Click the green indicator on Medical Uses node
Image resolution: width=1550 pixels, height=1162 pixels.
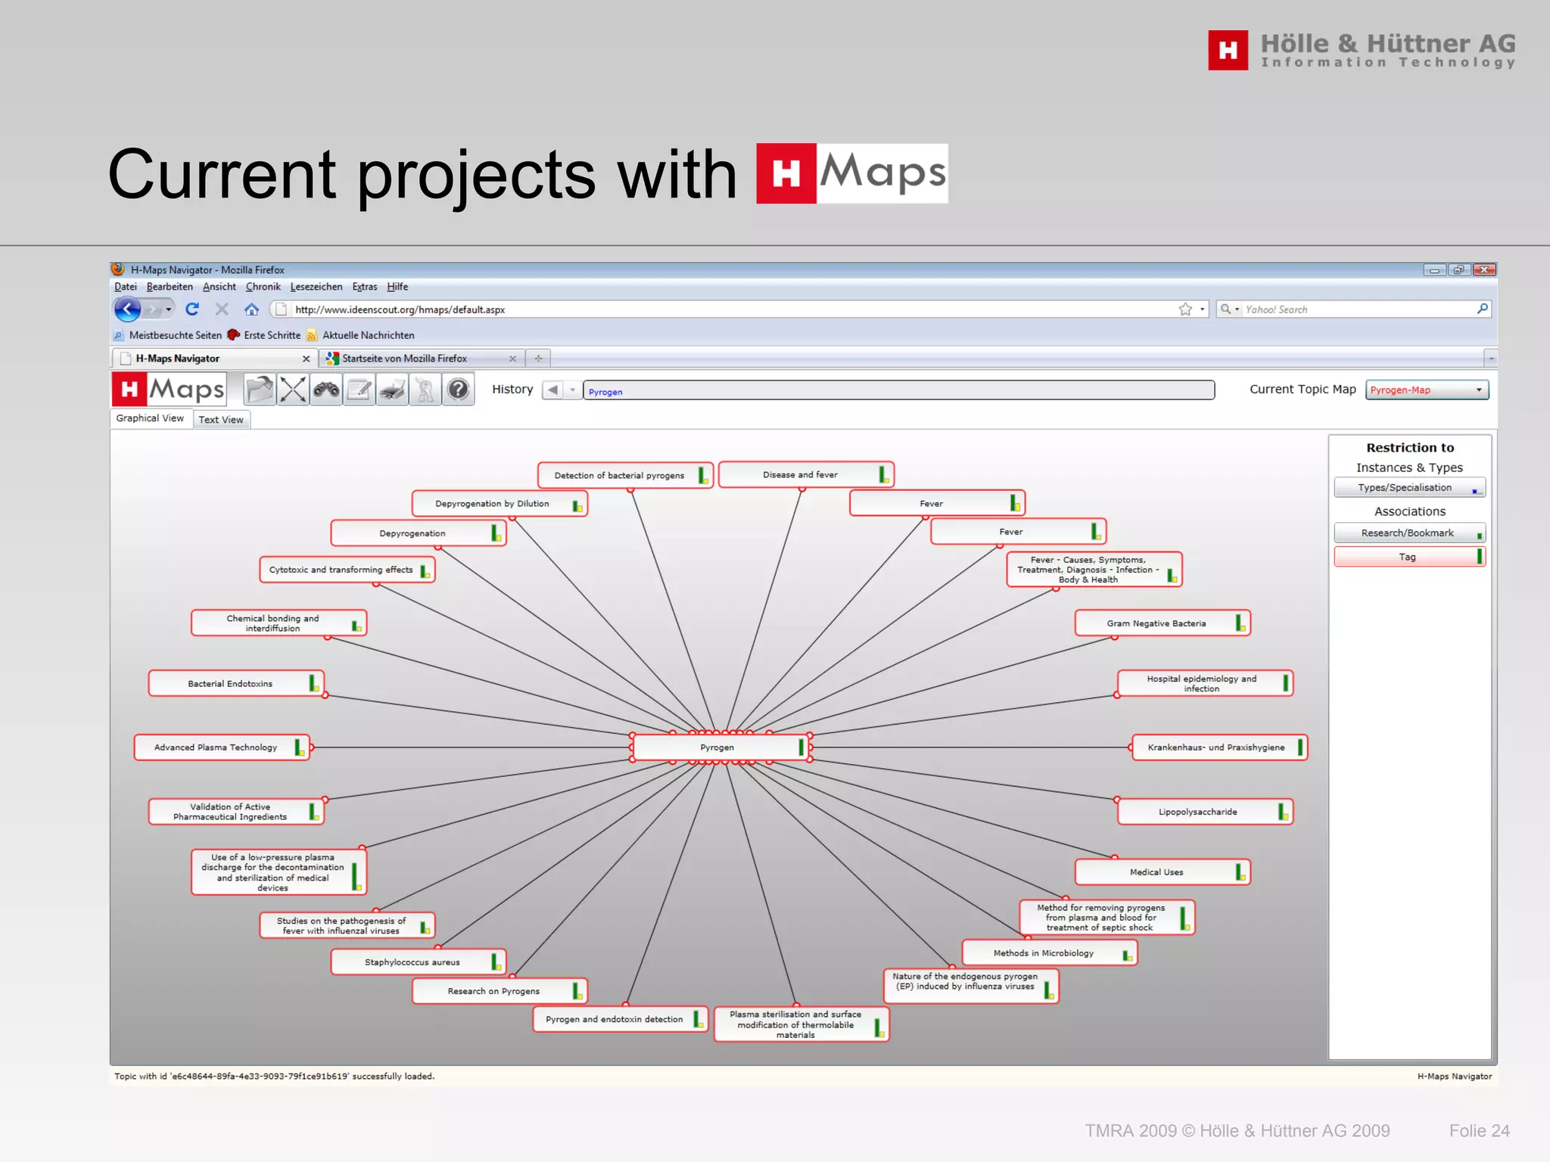1240,871
